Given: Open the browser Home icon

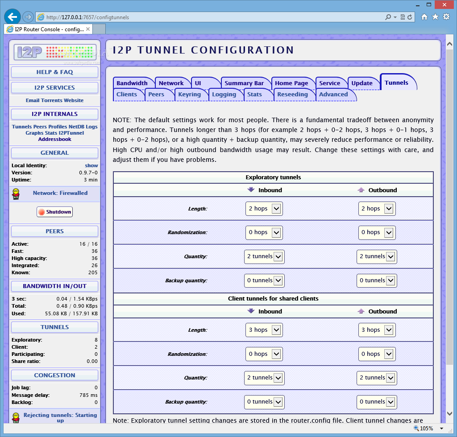Looking at the screenshot, I should (x=424, y=16).
